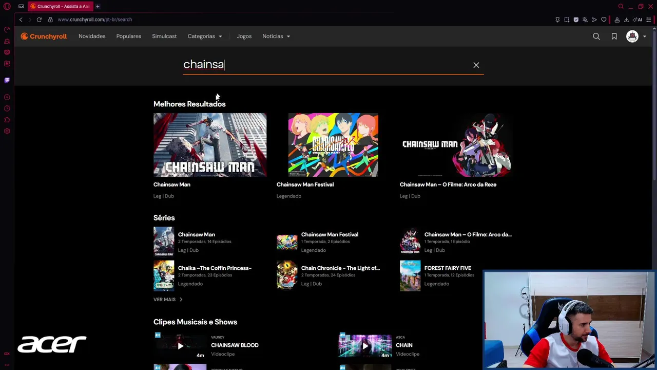Open the Populares menu item

click(x=128, y=36)
